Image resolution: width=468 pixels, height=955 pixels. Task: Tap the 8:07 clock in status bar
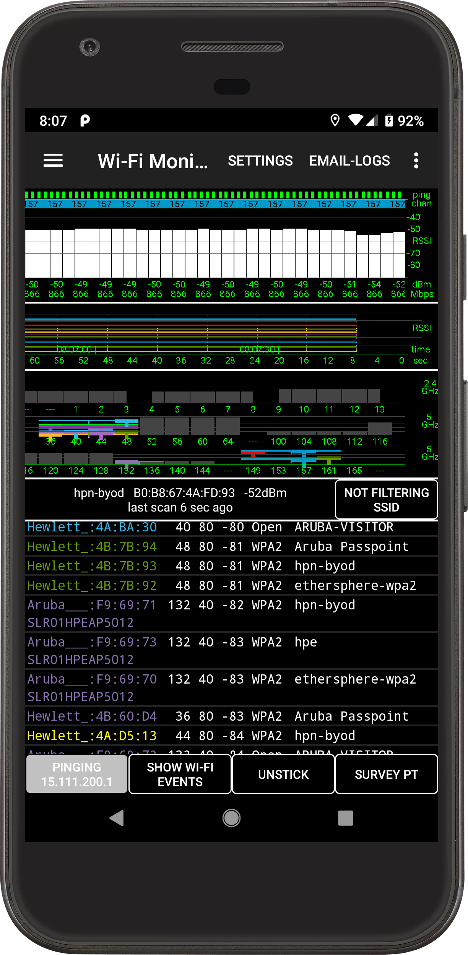[x=53, y=121]
